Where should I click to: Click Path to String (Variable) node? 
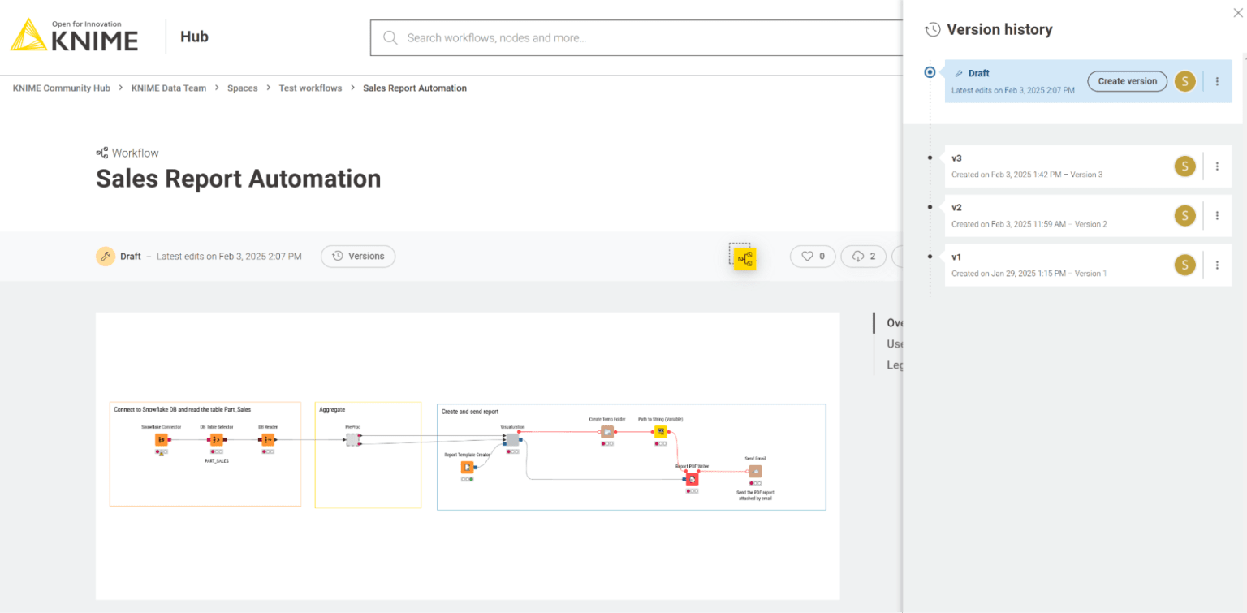tap(660, 432)
